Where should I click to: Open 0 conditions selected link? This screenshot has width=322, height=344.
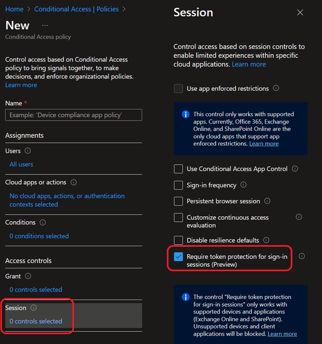coord(39,236)
